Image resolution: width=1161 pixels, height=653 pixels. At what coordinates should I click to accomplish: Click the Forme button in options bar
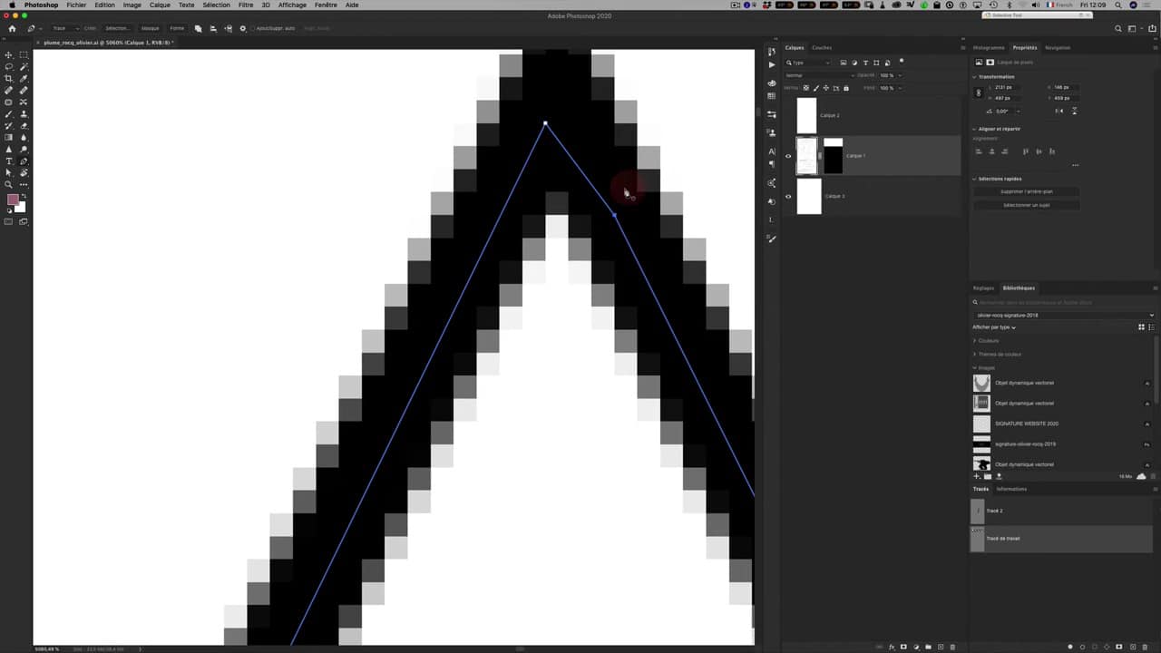[x=177, y=28]
